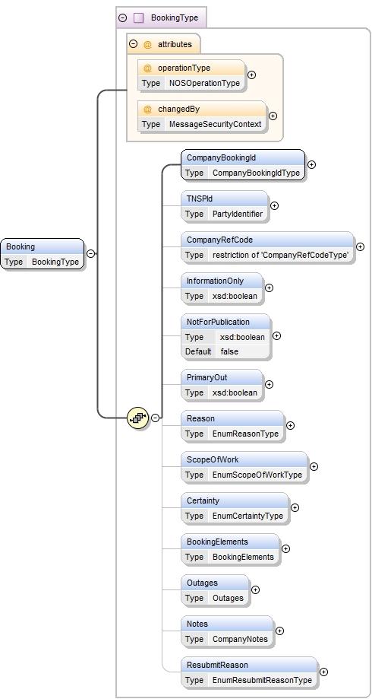
Task: Collapse the sequence compositor node
Action: click(155, 418)
